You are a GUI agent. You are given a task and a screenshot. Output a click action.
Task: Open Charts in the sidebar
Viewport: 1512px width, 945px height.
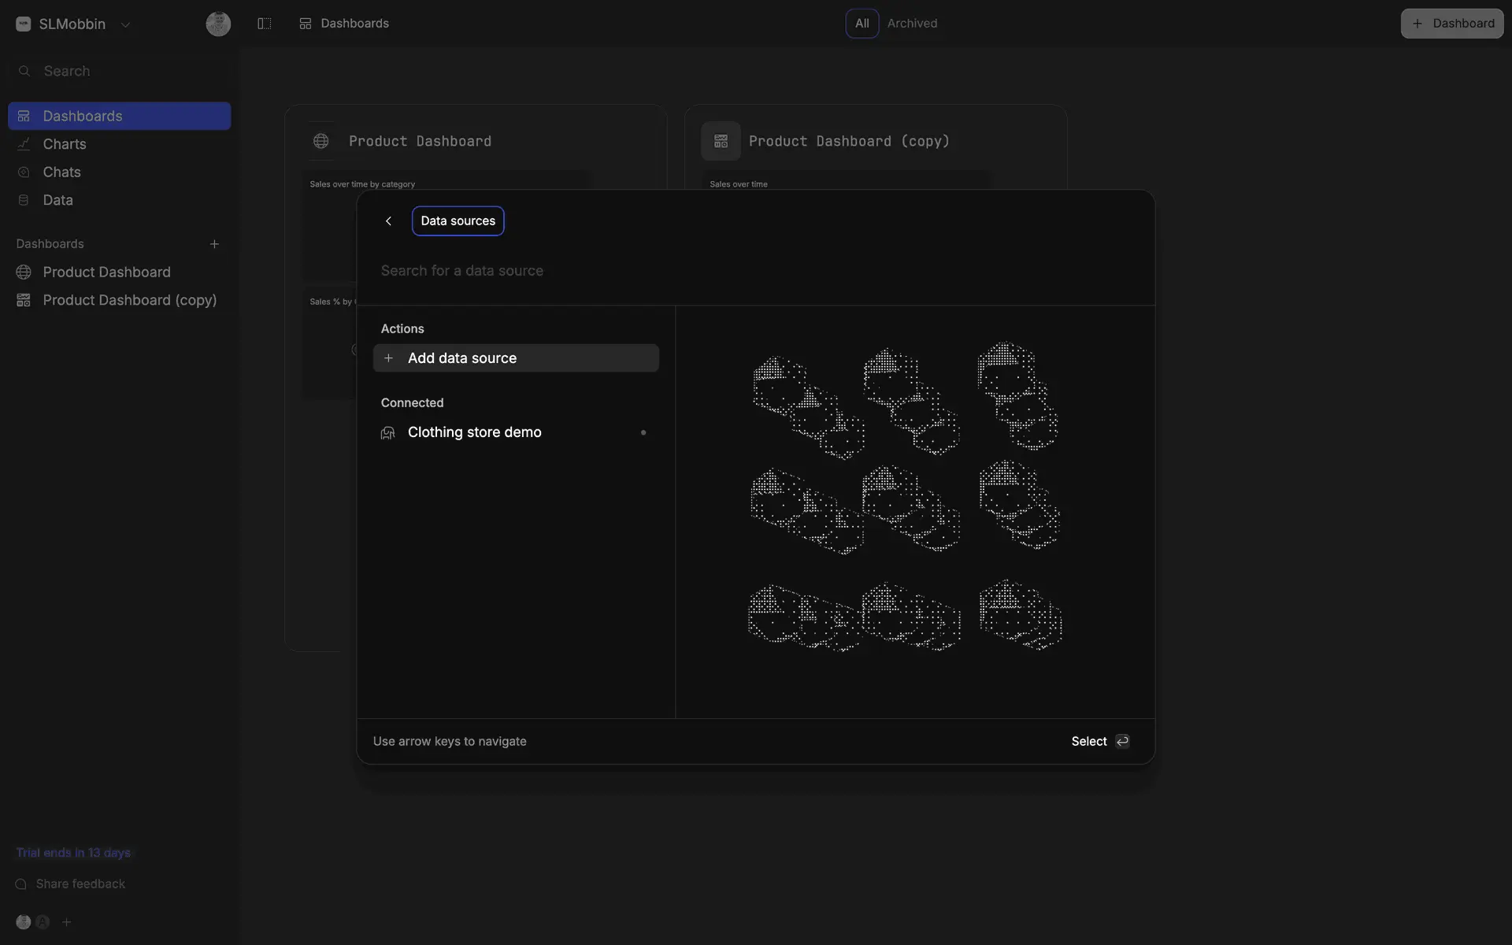65,144
